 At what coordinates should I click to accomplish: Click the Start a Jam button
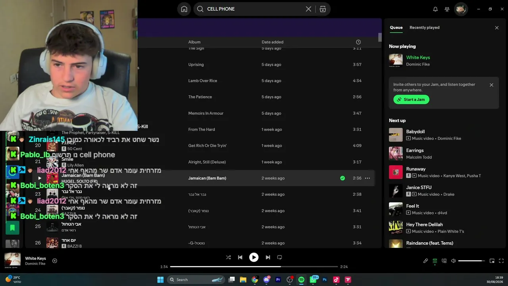pyautogui.click(x=411, y=100)
